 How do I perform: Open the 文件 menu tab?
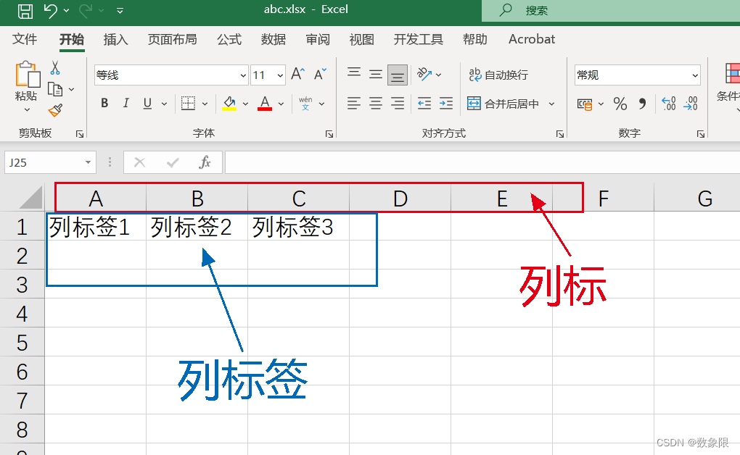point(25,39)
